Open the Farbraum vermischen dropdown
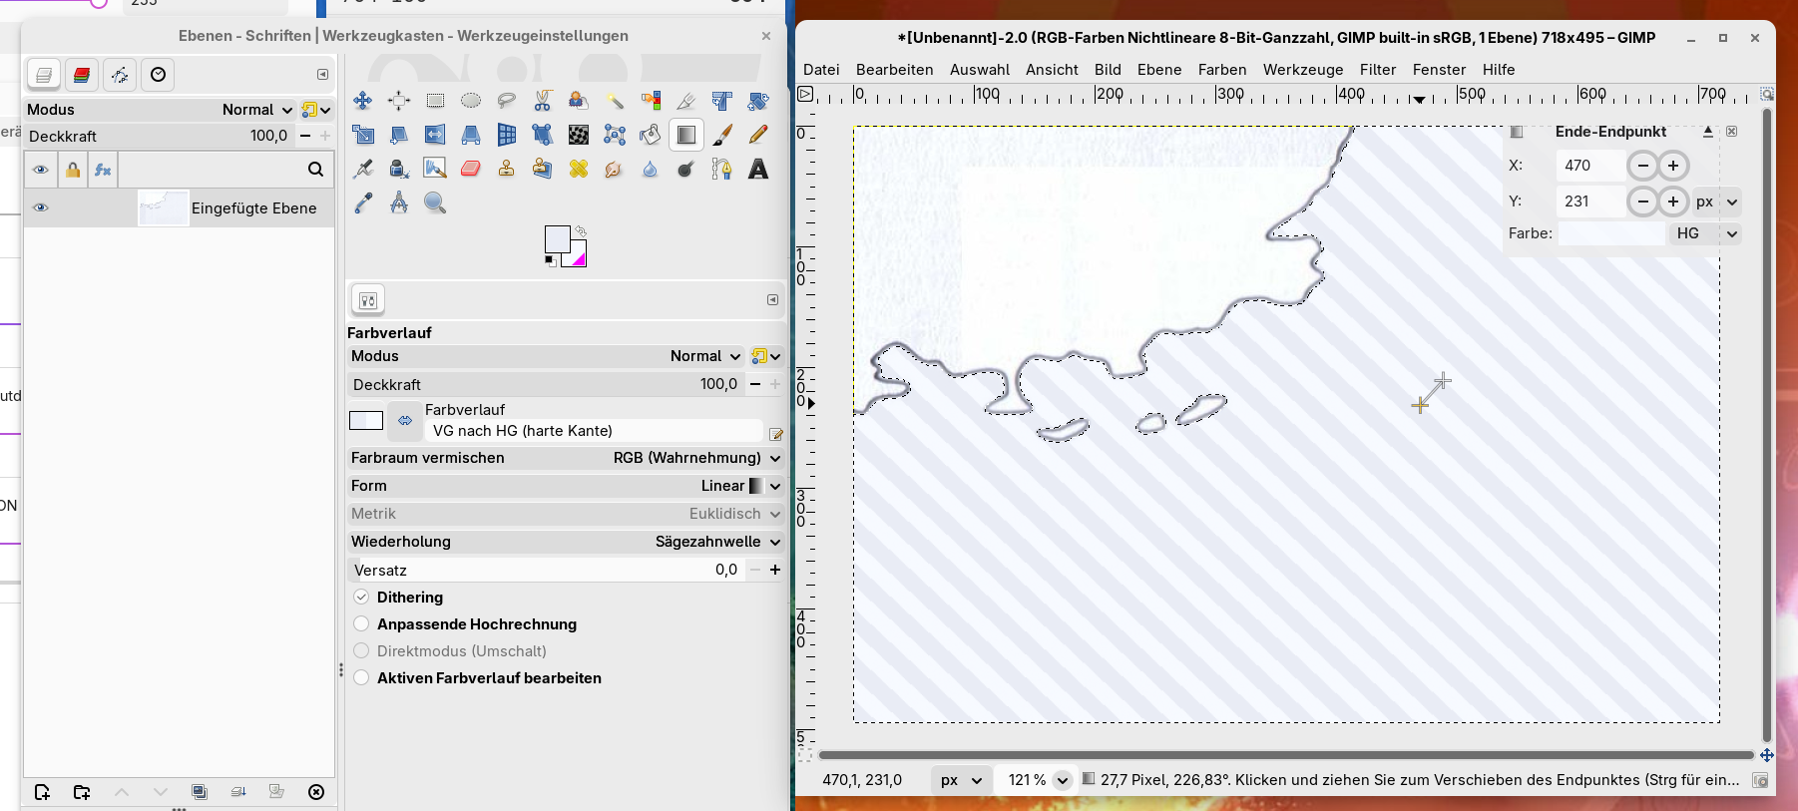The image size is (1798, 811). coord(565,458)
